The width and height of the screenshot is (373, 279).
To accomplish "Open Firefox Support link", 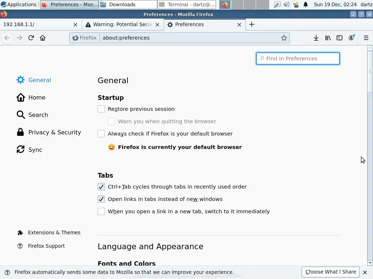I will pos(41,246).
